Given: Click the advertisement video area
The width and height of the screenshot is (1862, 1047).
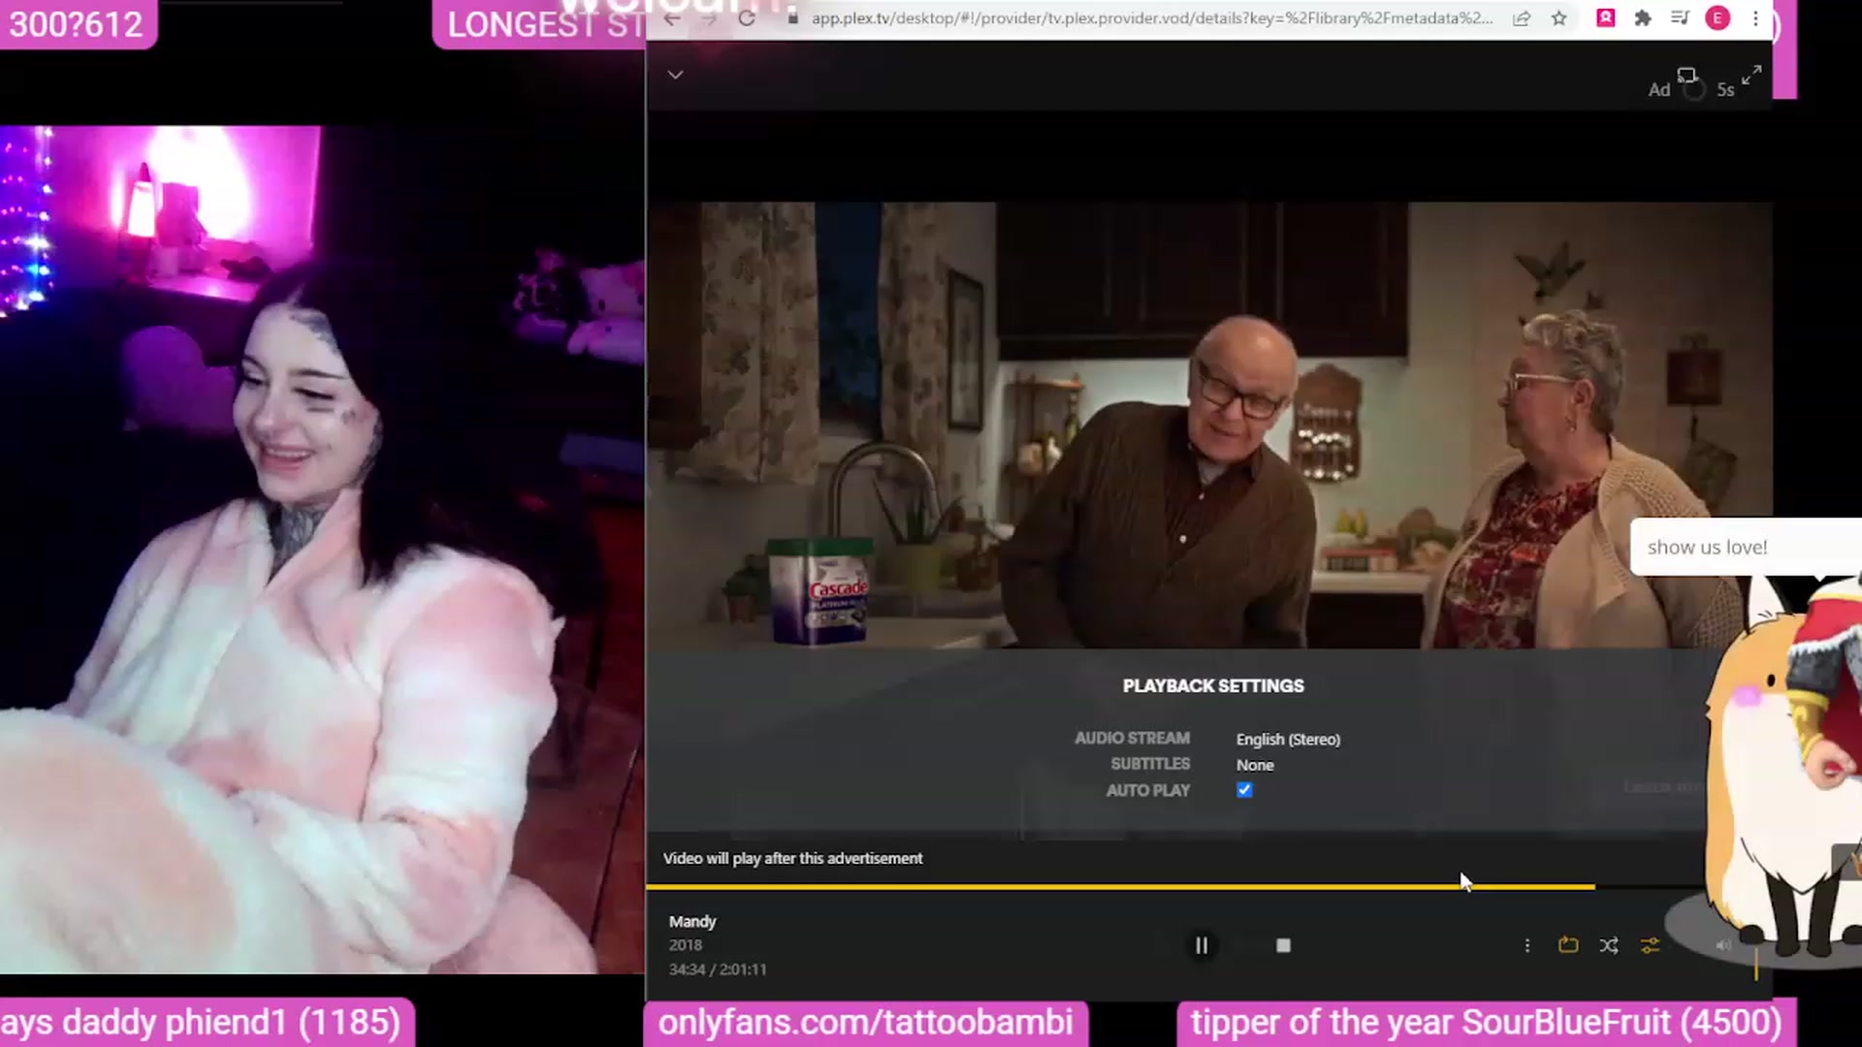Looking at the screenshot, I should tap(1209, 425).
